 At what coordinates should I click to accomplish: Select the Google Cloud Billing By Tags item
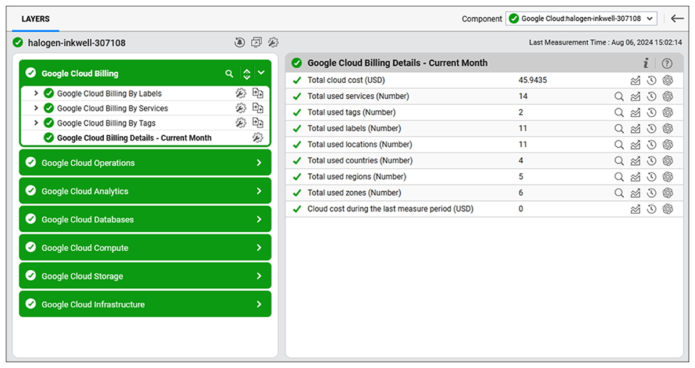[106, 123]
